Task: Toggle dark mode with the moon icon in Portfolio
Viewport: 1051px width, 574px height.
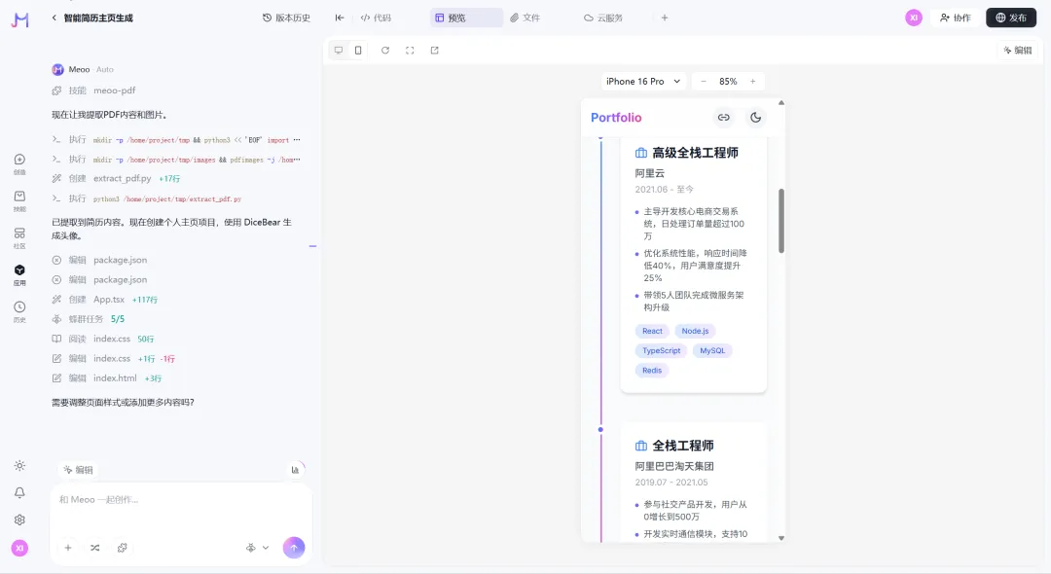Action: (755, 117)
